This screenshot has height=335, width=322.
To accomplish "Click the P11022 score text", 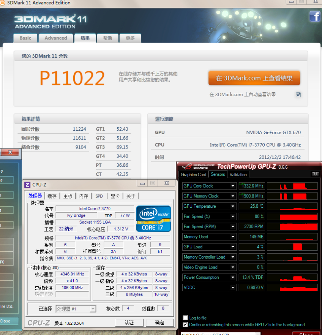I will (72, 78).
